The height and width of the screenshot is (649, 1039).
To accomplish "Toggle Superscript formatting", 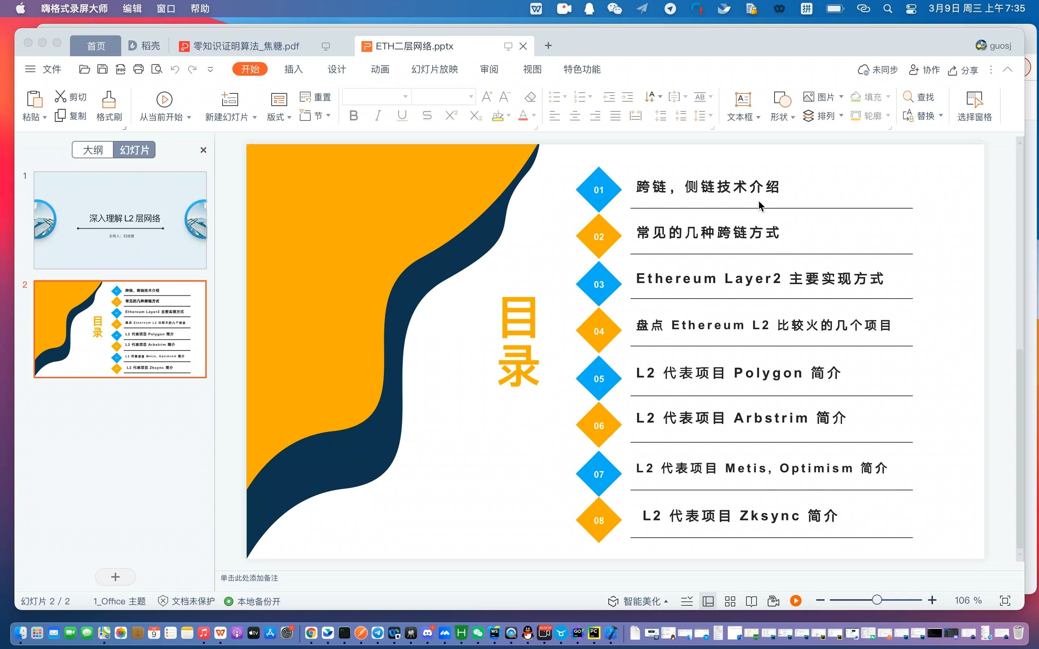I will [451, 115].
